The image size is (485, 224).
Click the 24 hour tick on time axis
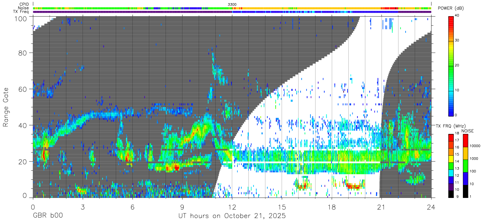point(431,207)
